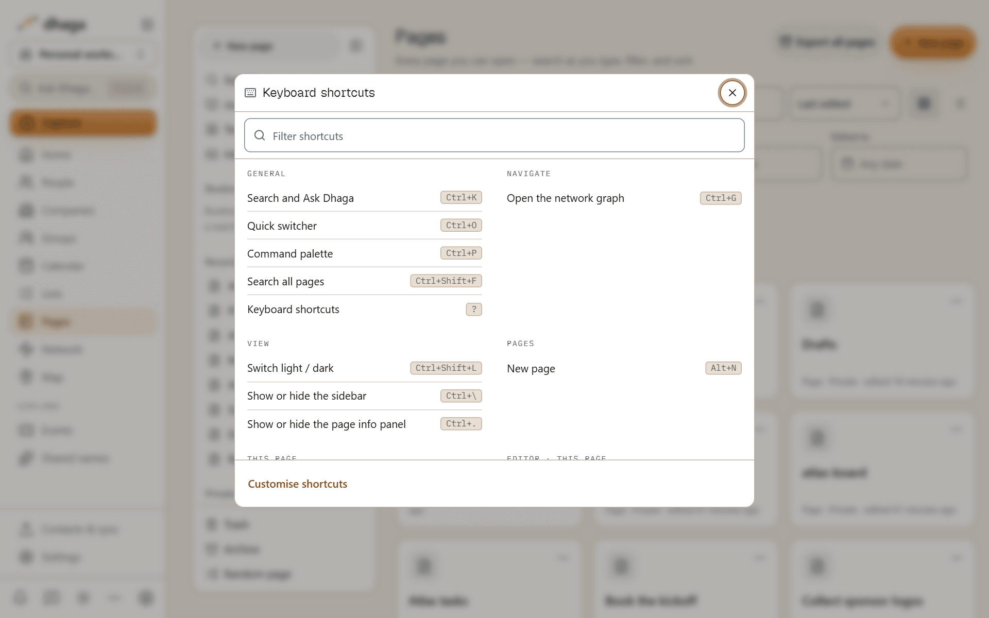Select the Search all pages row
Viewport: 989px width, 618px height.
364,281
